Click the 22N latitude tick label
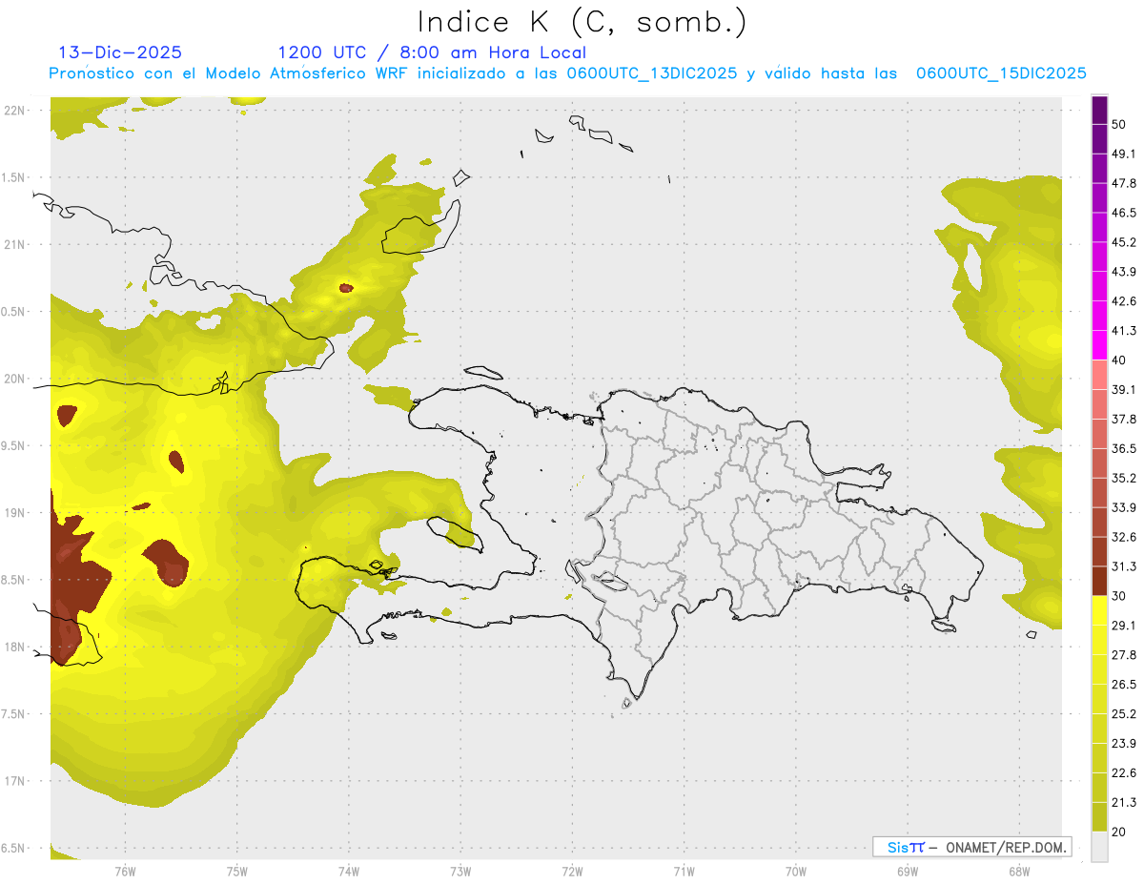 [x=15, y=110]
